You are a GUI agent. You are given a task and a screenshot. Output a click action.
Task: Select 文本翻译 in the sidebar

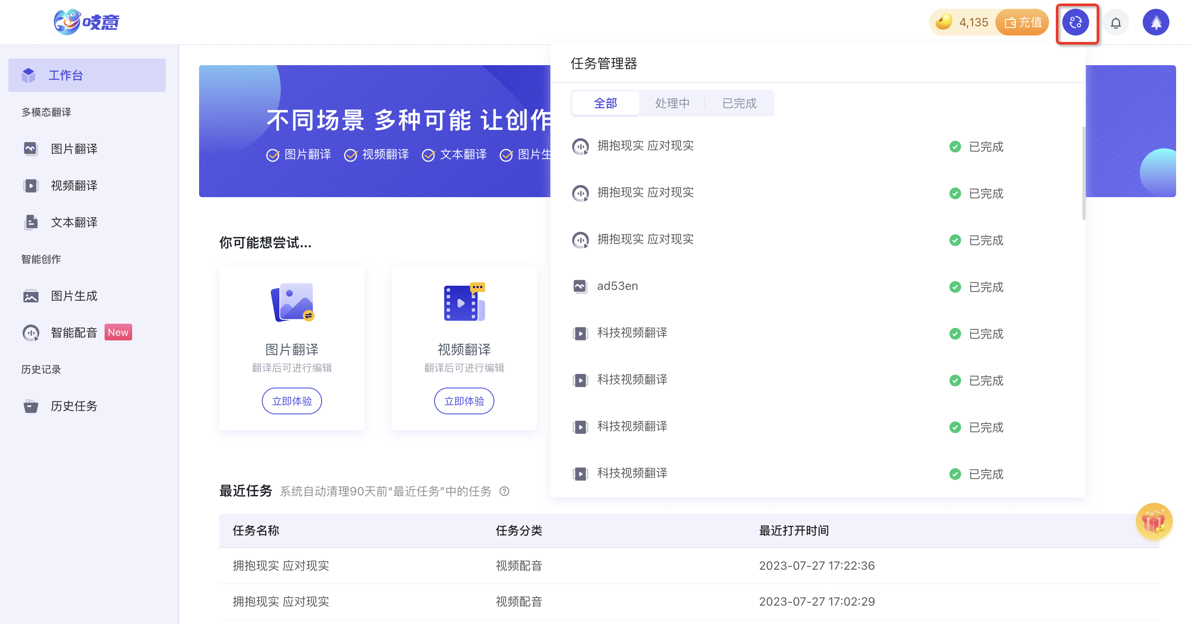(x=74, y=222)
